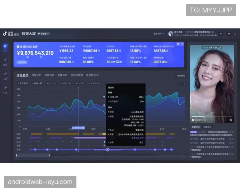Image resolution: width=240 pixels, height=192 pixels.
Task: Open the 人群 sidebar section
Action: coord(5,76)
